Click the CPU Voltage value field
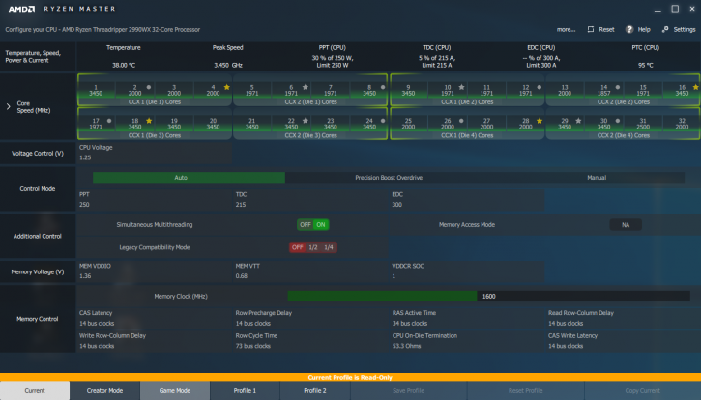This screenshot has height=400, width=701. (155, 157)
